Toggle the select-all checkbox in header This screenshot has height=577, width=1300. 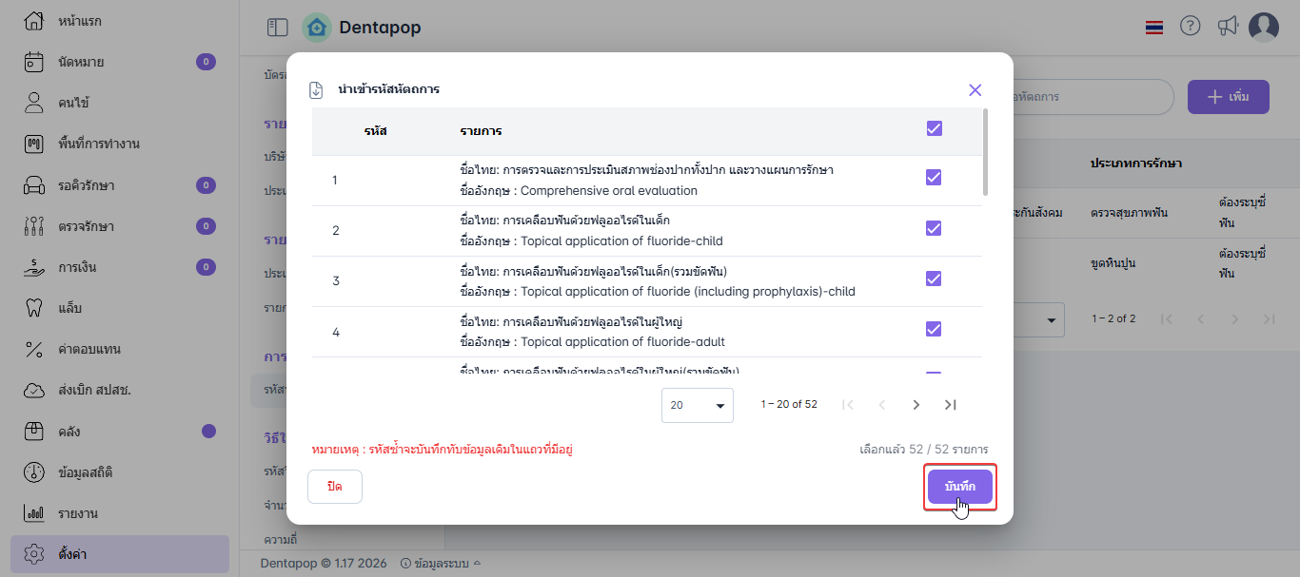[934, 128]
